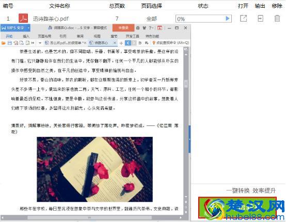Click the save disk icon in WPS toolbar
Image resolution: width=286 pixels, height=222 pixels.
click(x=10, y=43)
